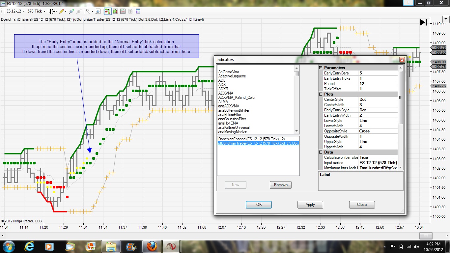Switch to NinjaTrader taskbar icon
The width and height of the screenshot is (450, 253).
[171, 246]
